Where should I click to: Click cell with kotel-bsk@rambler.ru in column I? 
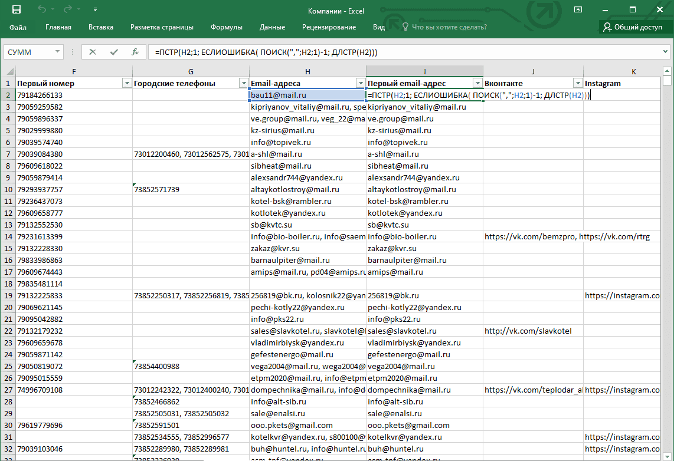pos(425,201)
